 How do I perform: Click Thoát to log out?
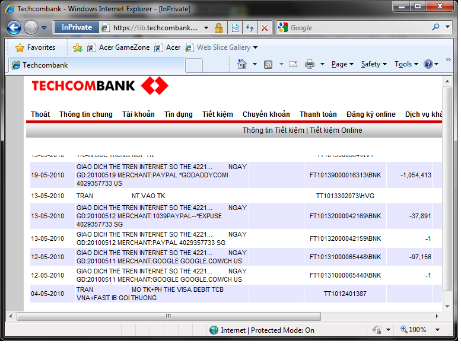point(40,114)
